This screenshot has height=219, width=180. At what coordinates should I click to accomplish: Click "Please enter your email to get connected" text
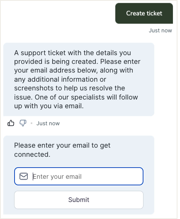click(62, 150)
